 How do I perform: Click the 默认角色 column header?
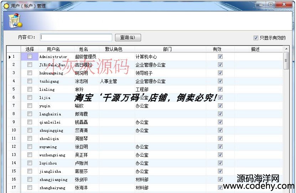pyautogui.click(x=114, y=49)
